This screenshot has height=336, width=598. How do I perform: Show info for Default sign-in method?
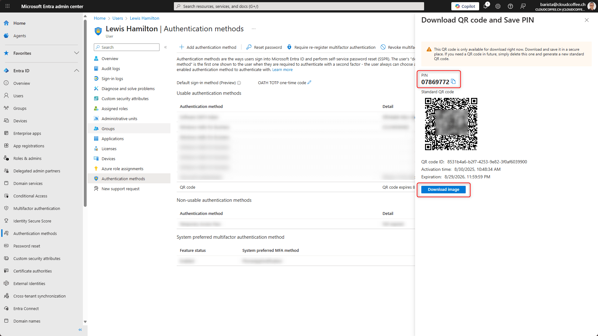point(239,83)
